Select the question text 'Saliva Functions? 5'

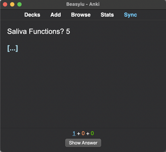coord(39,31)
